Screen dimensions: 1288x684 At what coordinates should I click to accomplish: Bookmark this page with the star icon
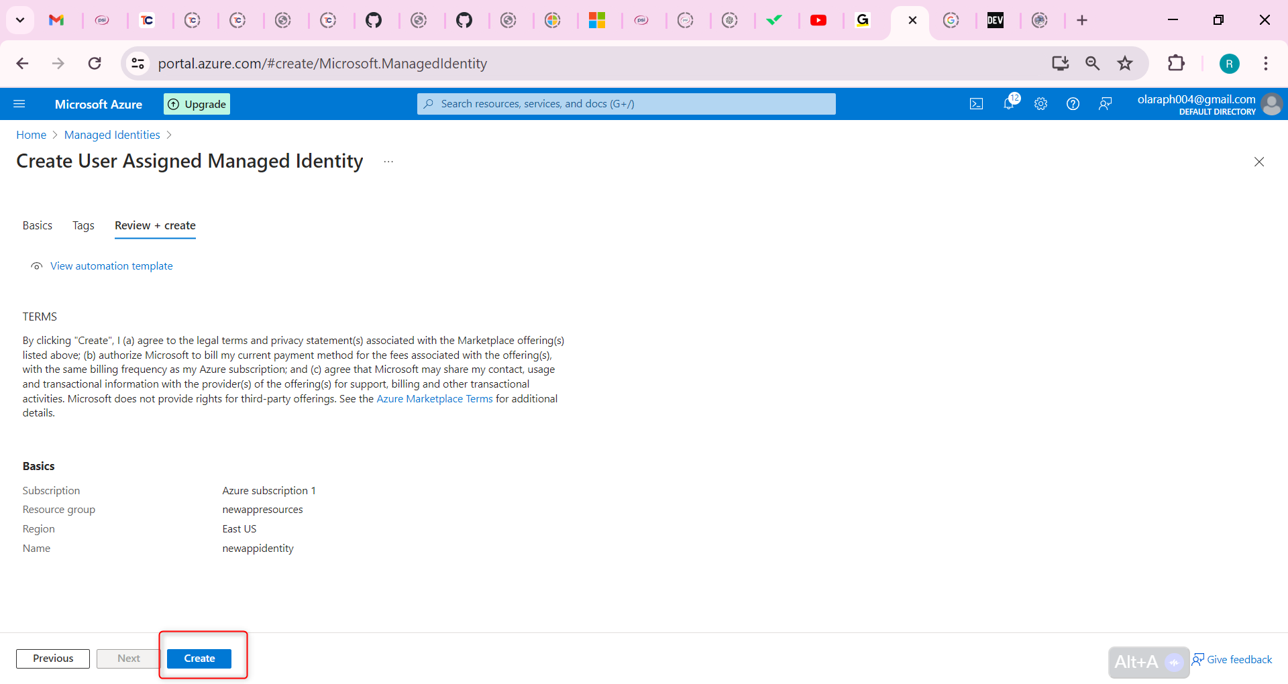pyautogui.click(x=1125, y=64)
